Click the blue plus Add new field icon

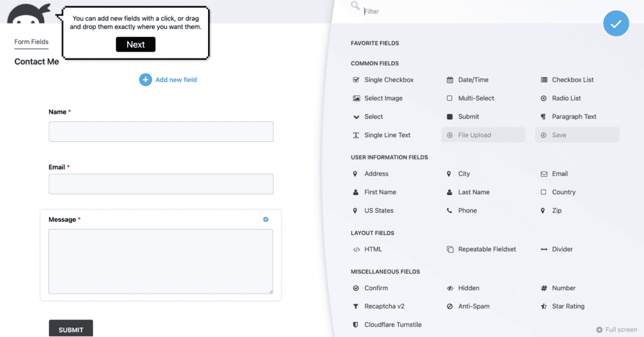point(145,80)
